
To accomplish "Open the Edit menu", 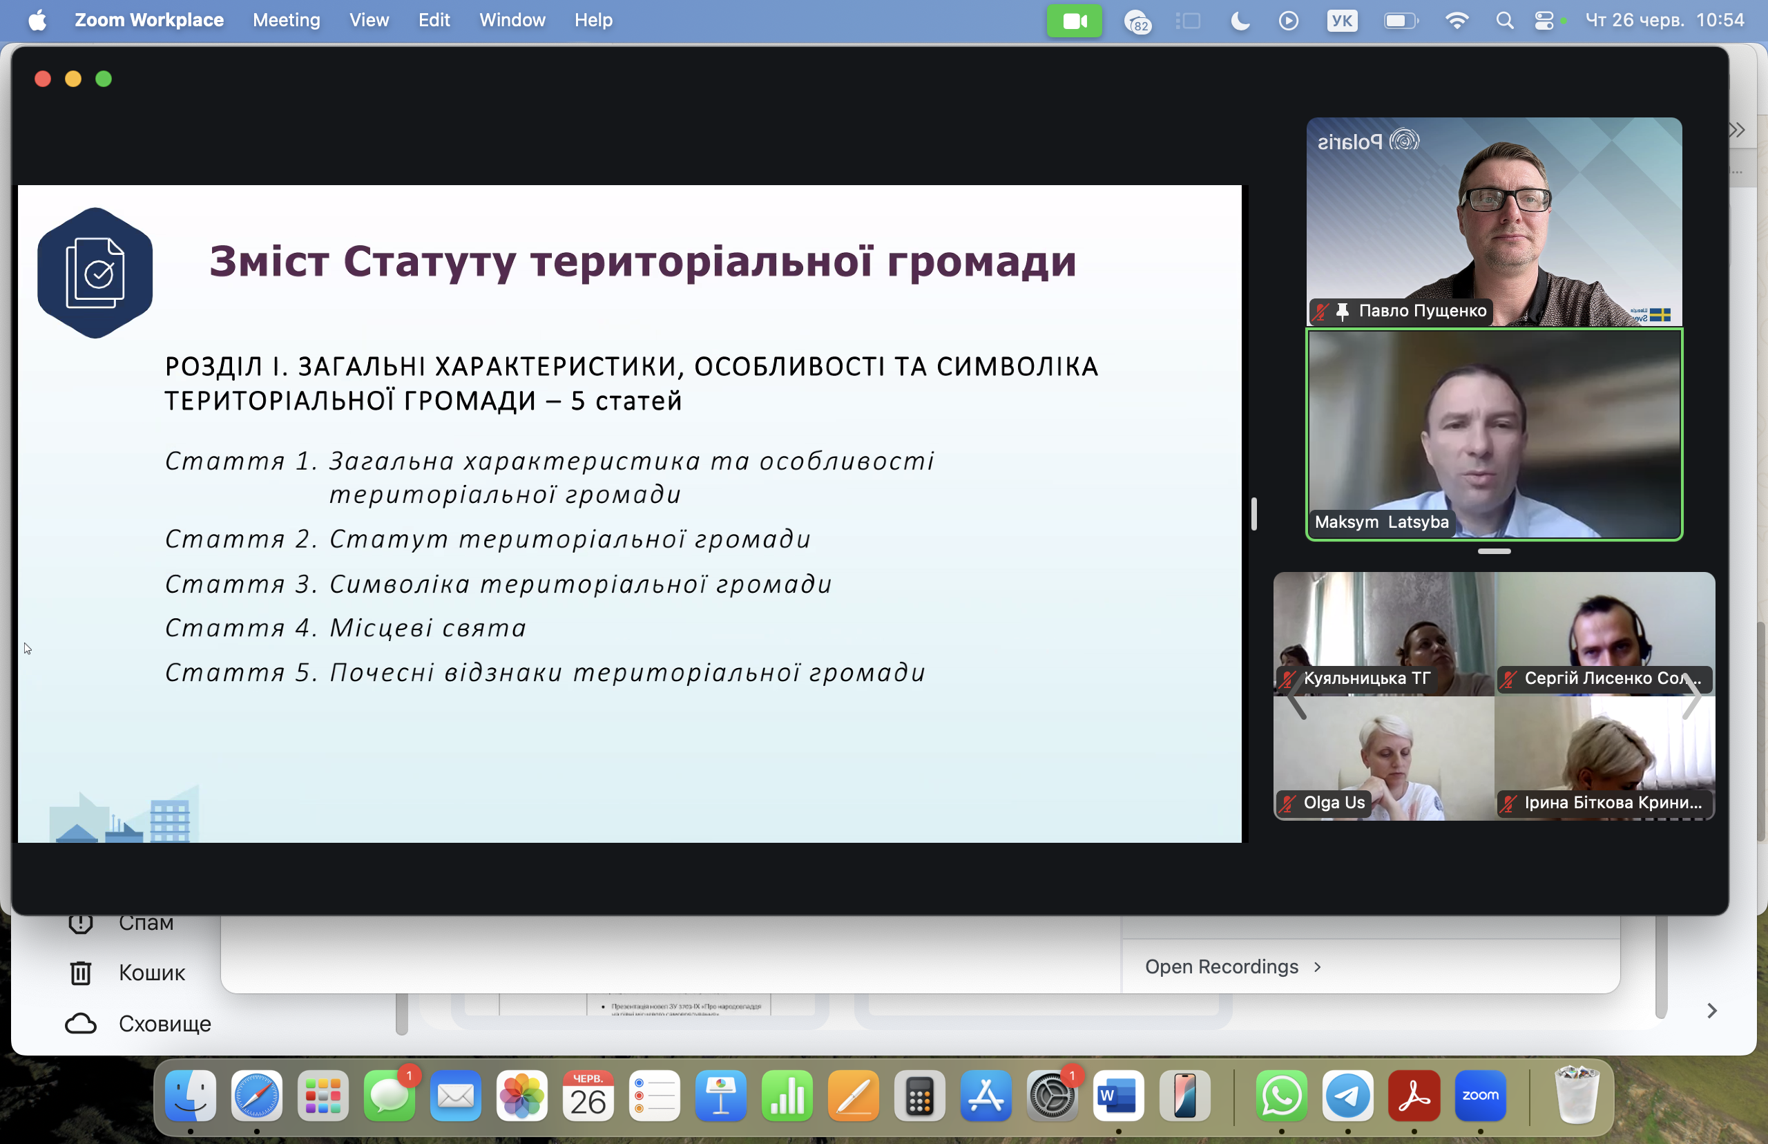I will pyautogui.click(x=434, y=20).
